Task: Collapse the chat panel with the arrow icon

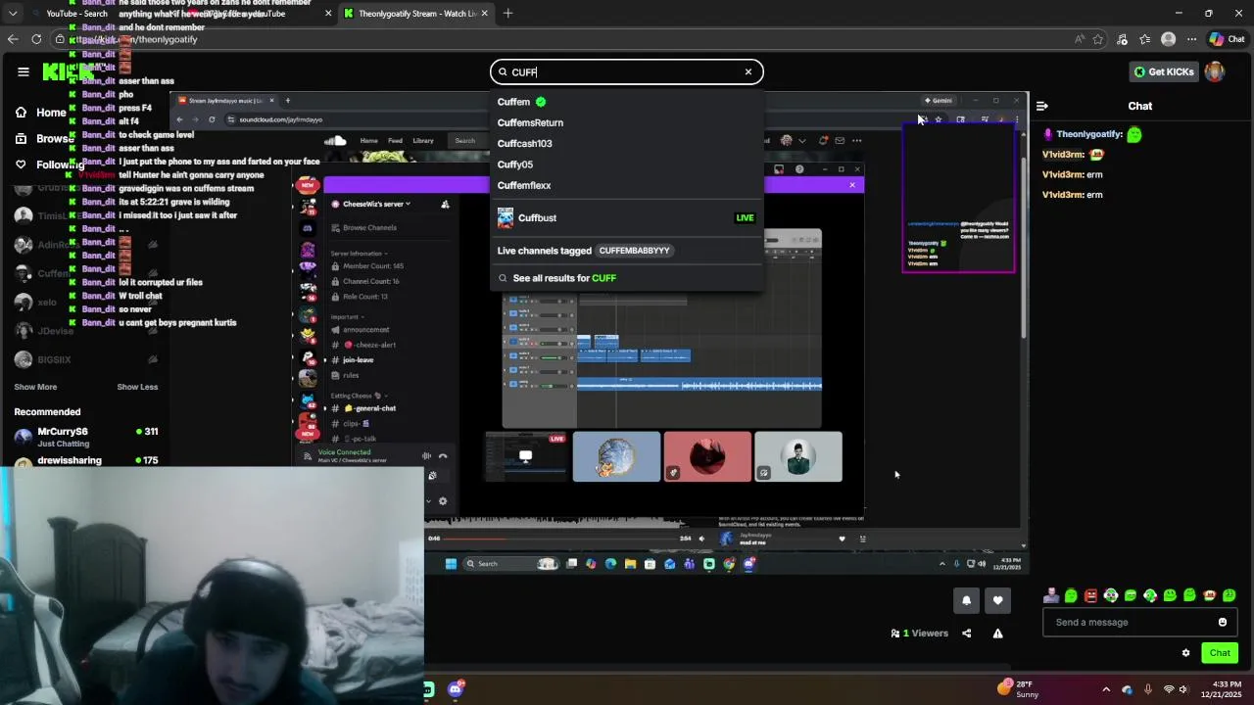Action: (1042, 106)
